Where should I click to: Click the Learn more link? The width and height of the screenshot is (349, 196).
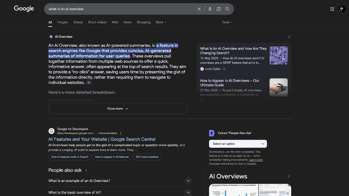[256, 160]
